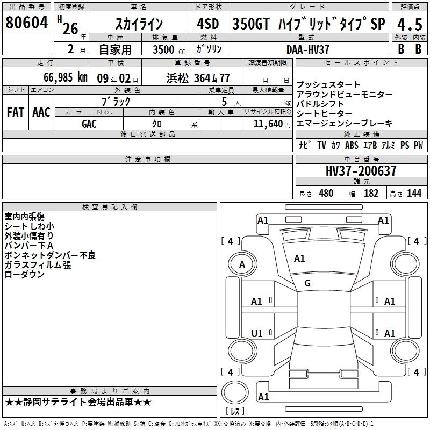Viewport: 430px width, 430px height.
Task: Click the G mark on the windshield
Action: coord(307,283)
